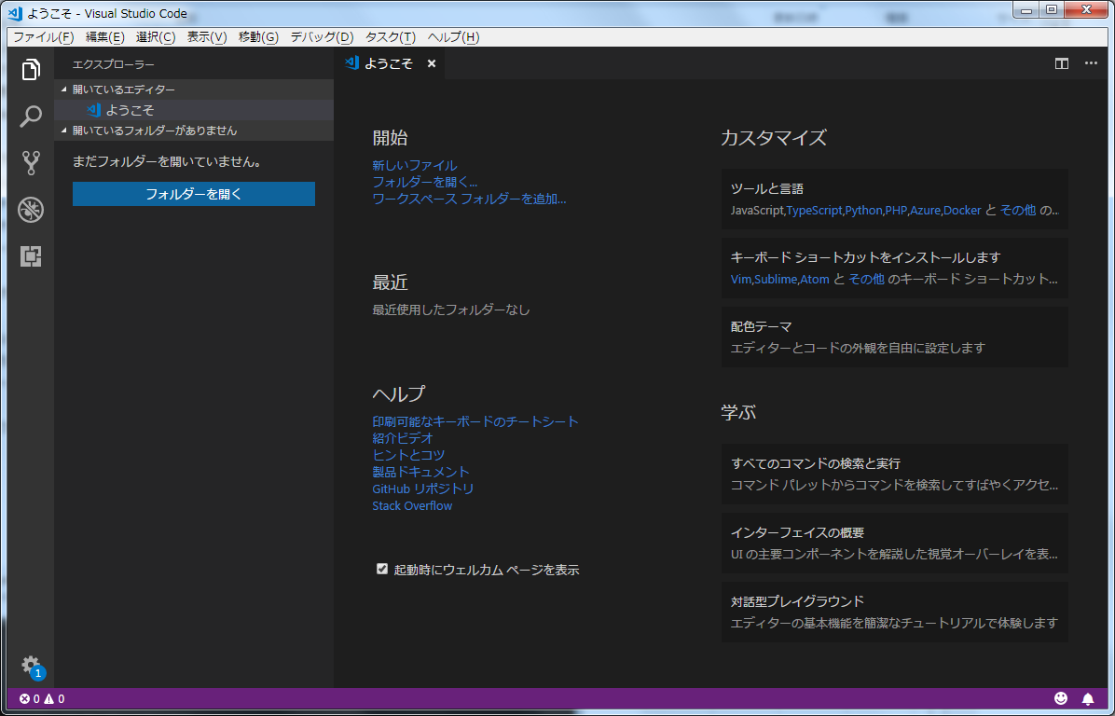Viewport: 1115px width, 716px height.
Task: Click the split editor icon
Action: (x=1061, y=63)
